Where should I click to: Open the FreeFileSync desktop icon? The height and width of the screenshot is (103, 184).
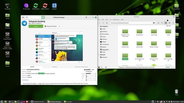[x=36, y=6]
